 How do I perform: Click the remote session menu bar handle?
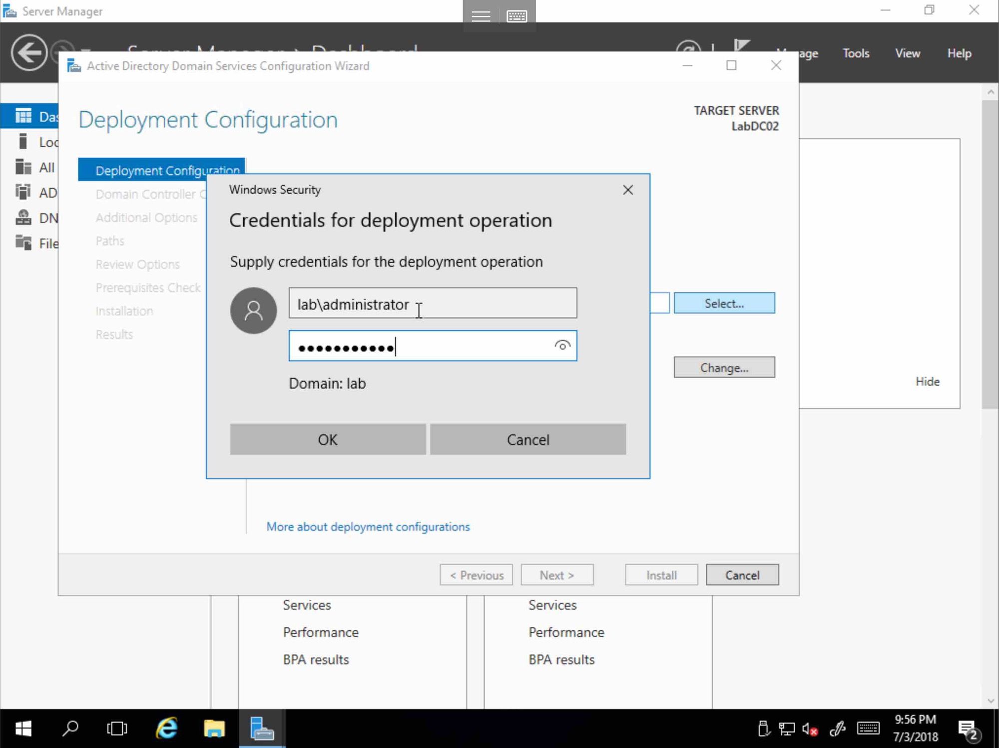pos(481,16)
